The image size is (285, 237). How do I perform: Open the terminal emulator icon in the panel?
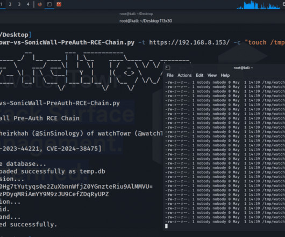coord(49,4)
